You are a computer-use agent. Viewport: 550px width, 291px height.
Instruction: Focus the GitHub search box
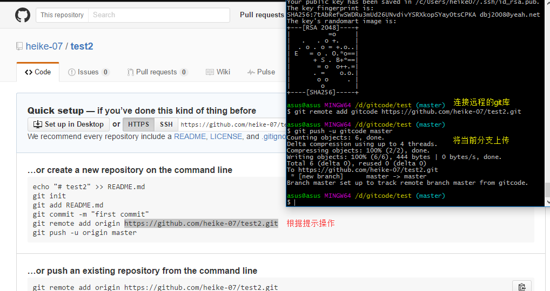coord(159,15)
